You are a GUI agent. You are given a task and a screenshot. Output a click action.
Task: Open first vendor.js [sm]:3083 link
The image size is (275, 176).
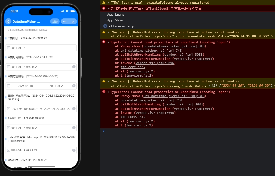(184, 55)
